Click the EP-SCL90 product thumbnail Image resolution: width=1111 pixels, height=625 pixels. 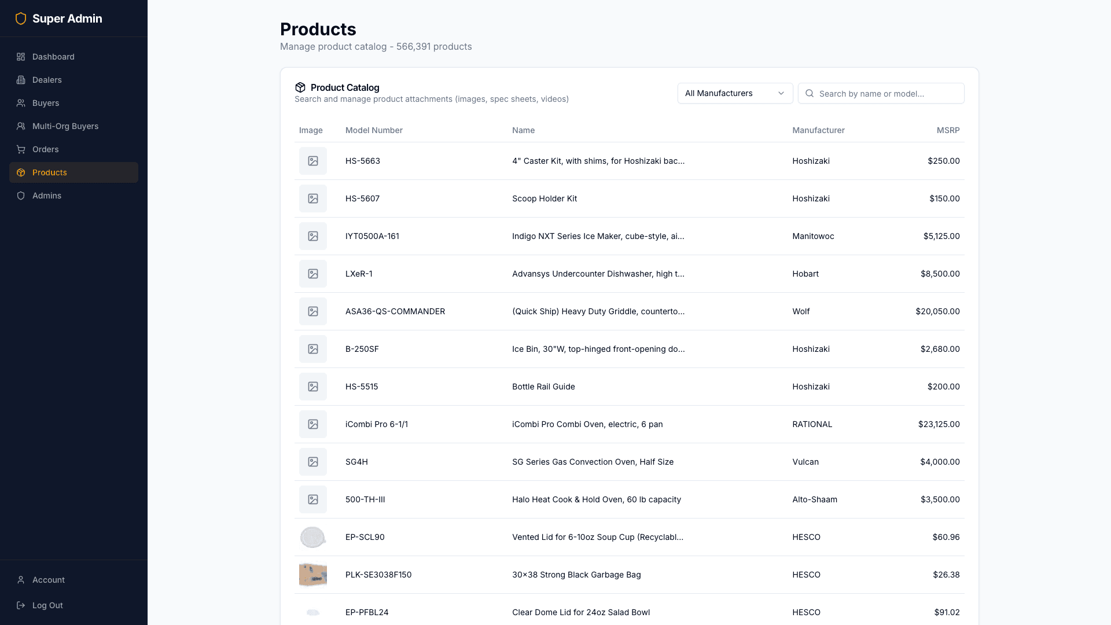tap(313, 537)
